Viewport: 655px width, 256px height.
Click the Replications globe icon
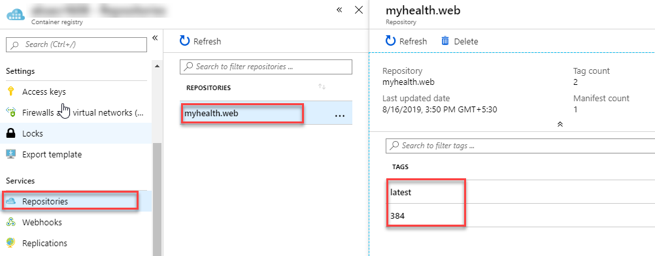point(11,243)
